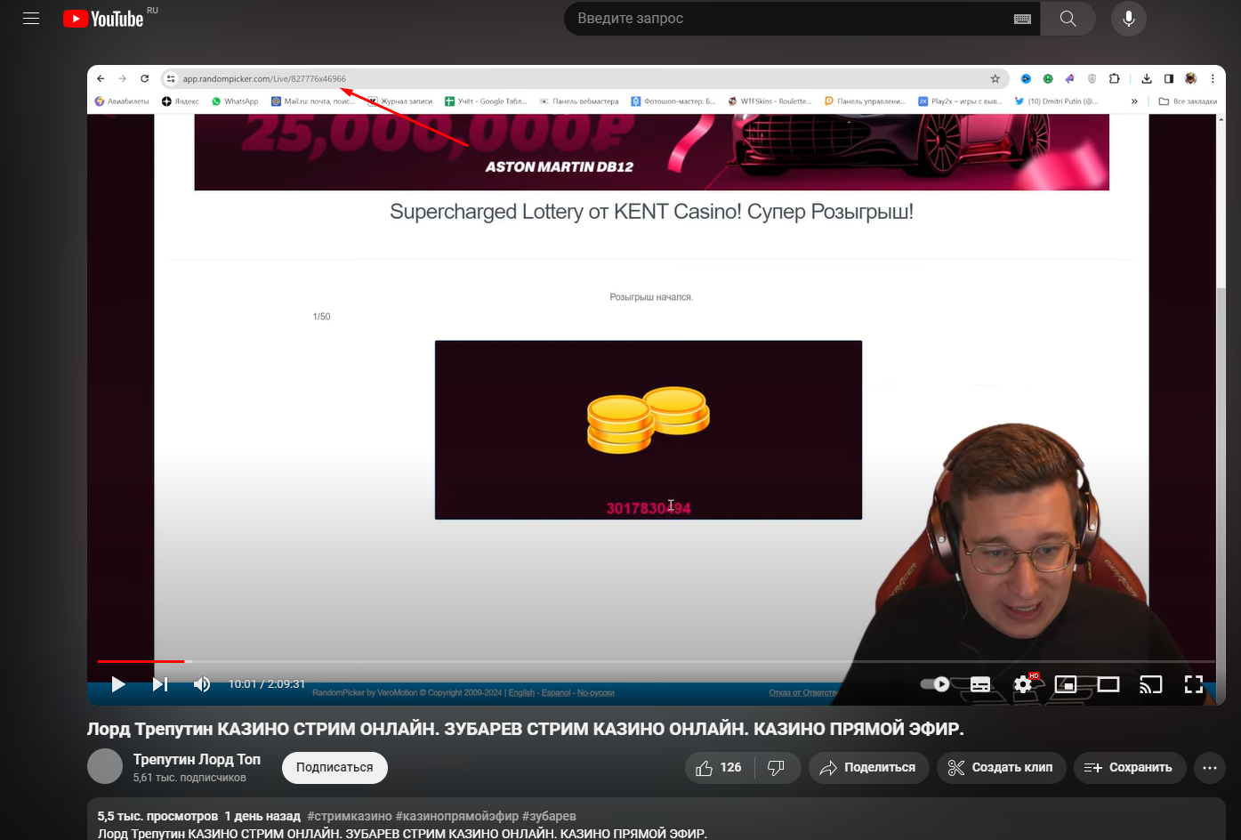
Task: Like the video showing 126 likes
Action: pos(720,768)
